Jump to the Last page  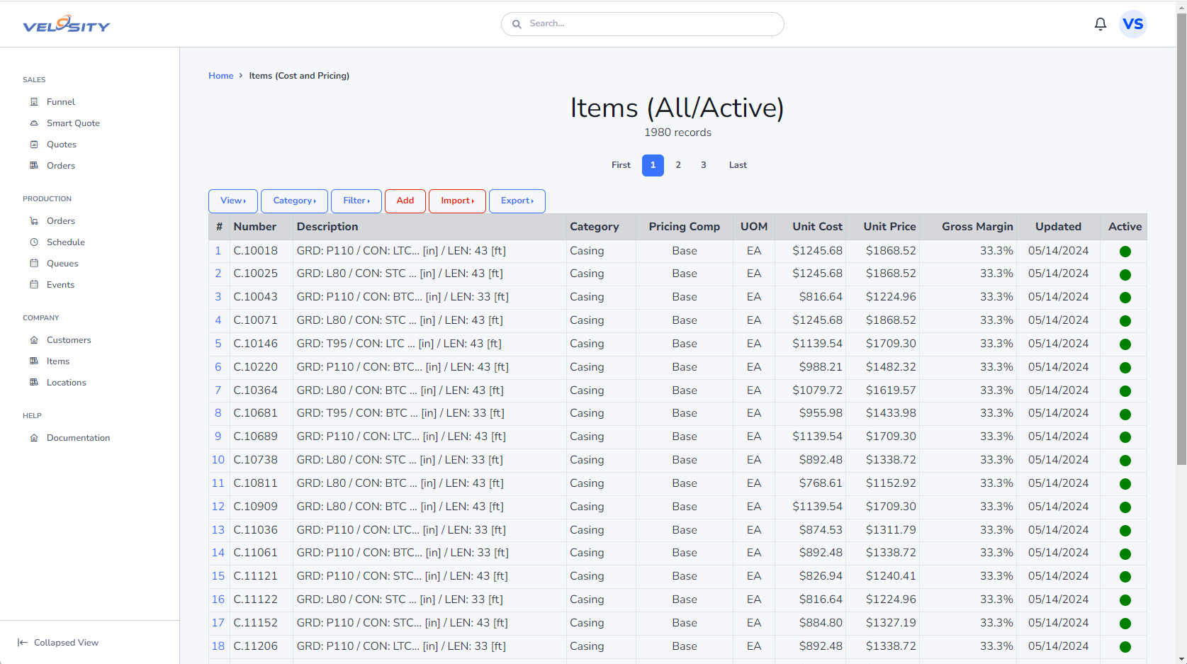point(738,165)
